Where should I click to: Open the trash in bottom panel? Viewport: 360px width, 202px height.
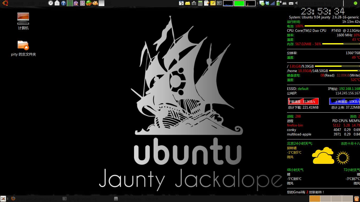356,199
